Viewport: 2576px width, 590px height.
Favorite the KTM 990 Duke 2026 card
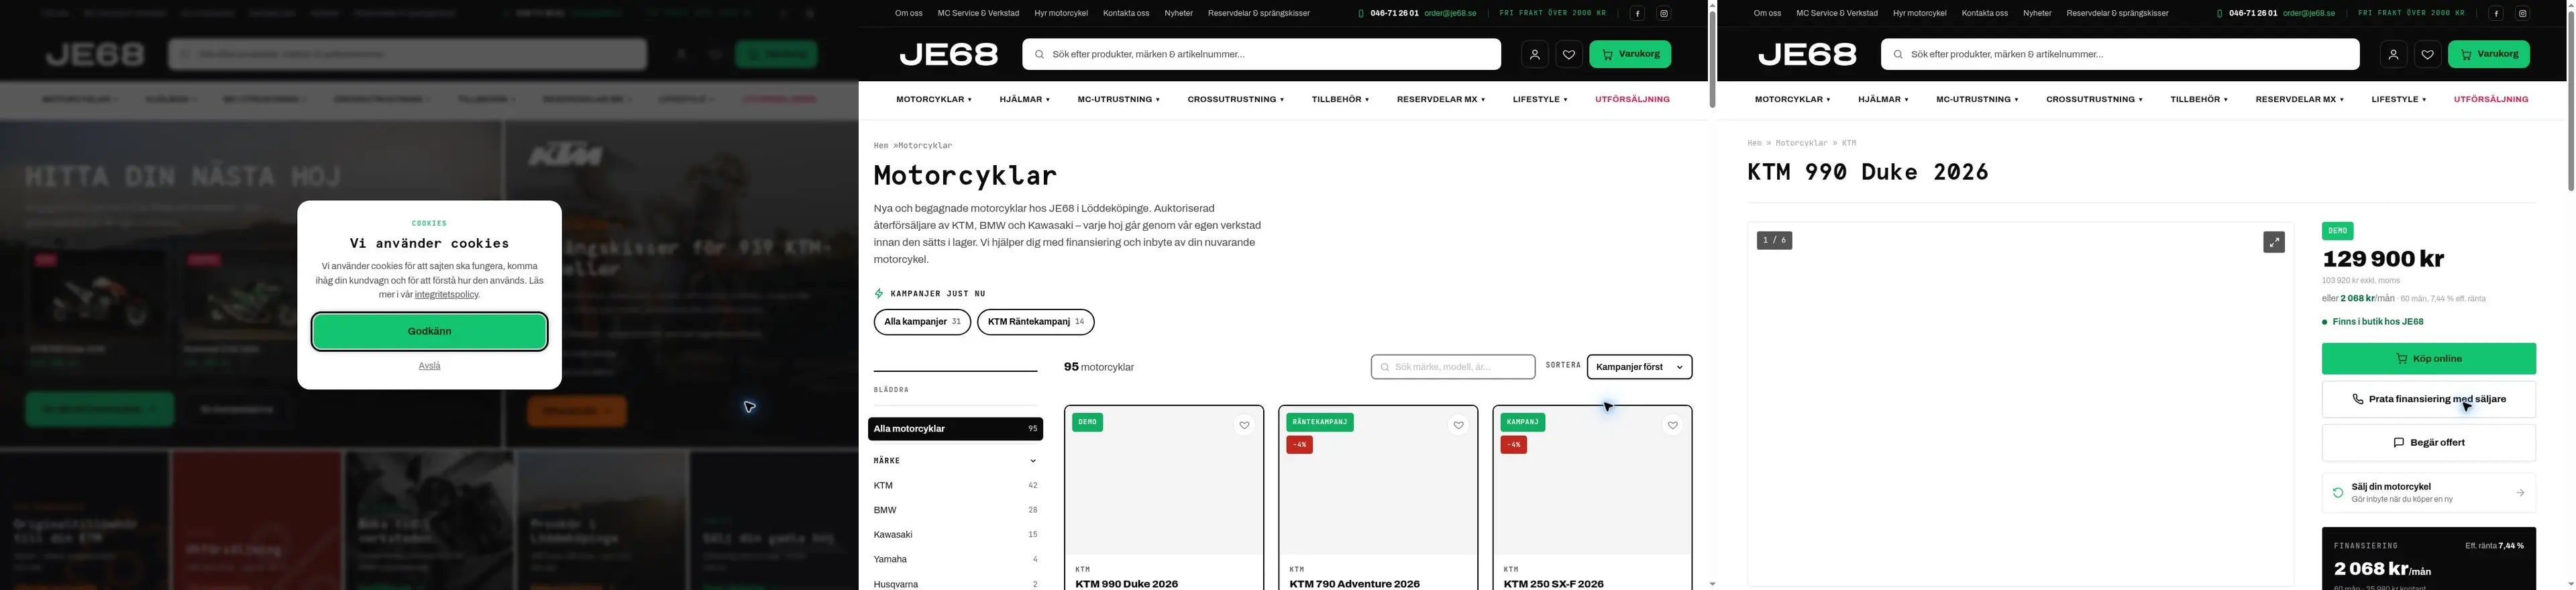(1244, 425)
